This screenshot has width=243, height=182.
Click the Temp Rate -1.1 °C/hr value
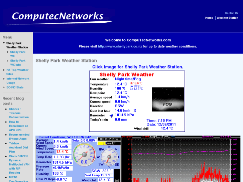pyautogui.click(x=62, y=157)
